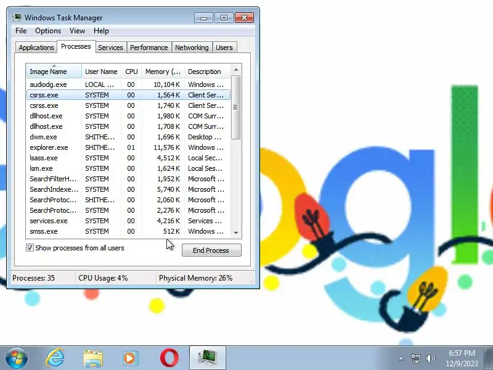Click the 11,576 K memory value
Screen dimensions: 493x370
[x=166, y=147]
